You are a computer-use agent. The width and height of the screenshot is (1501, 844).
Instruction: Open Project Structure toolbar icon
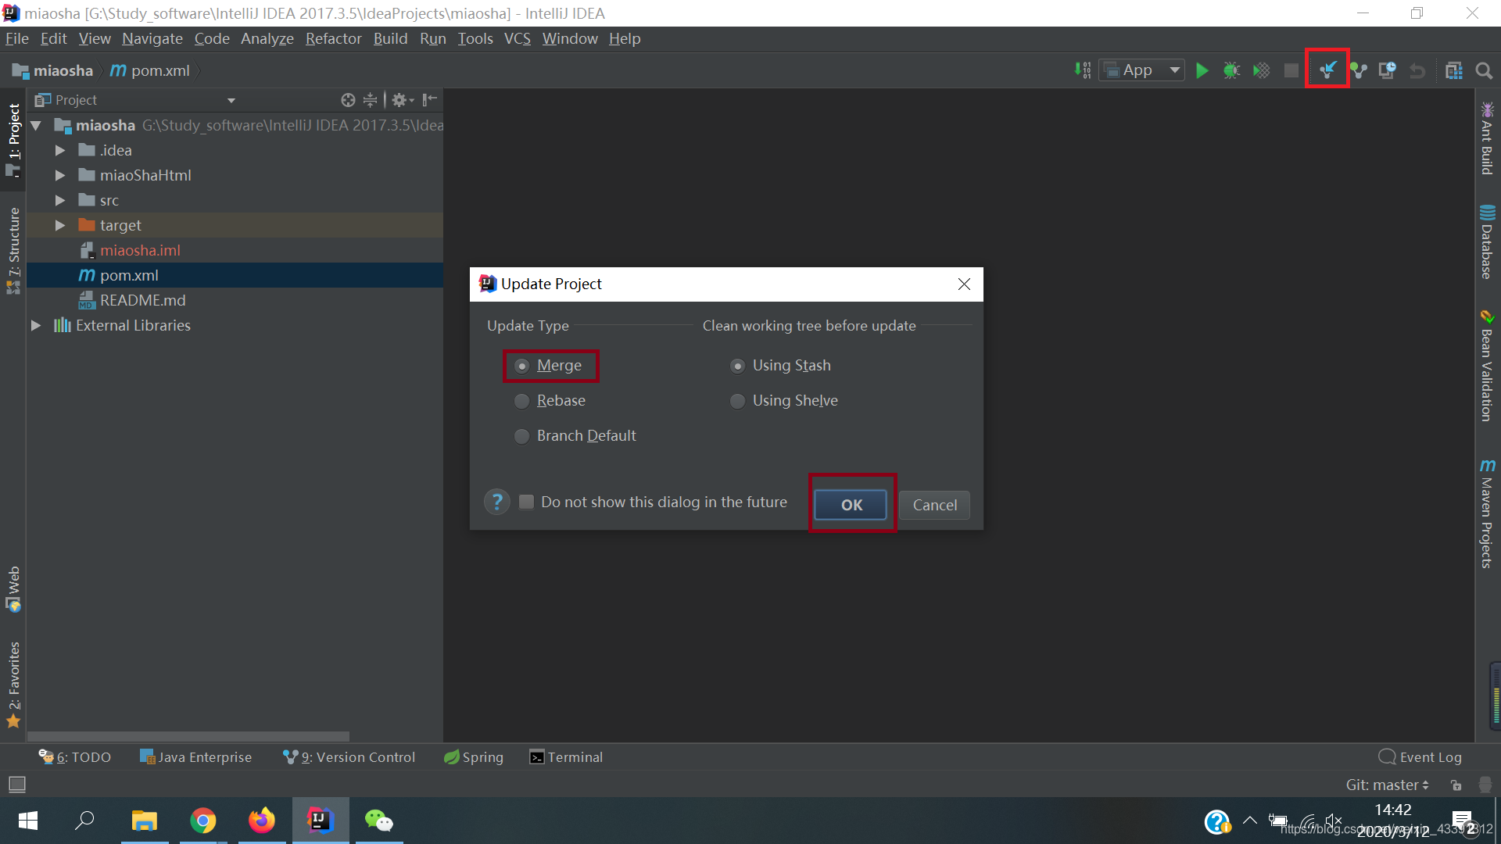[1454, 70]
